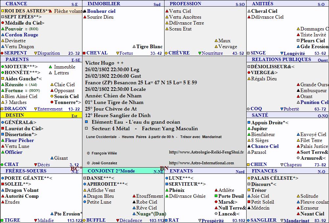Viewport: 329px width, 223px height.
Task: Click the grey square beside SINGE
Action: coord(249,53)
